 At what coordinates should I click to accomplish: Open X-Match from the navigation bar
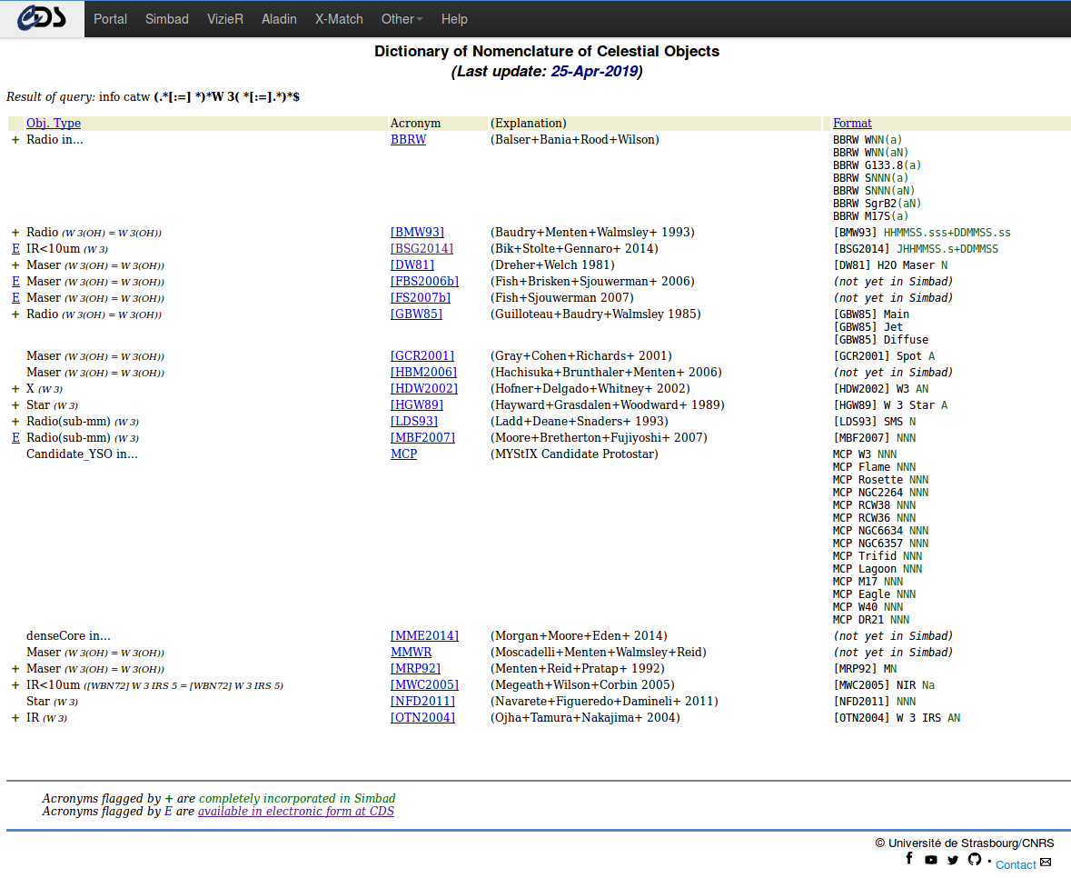[339, 19]
